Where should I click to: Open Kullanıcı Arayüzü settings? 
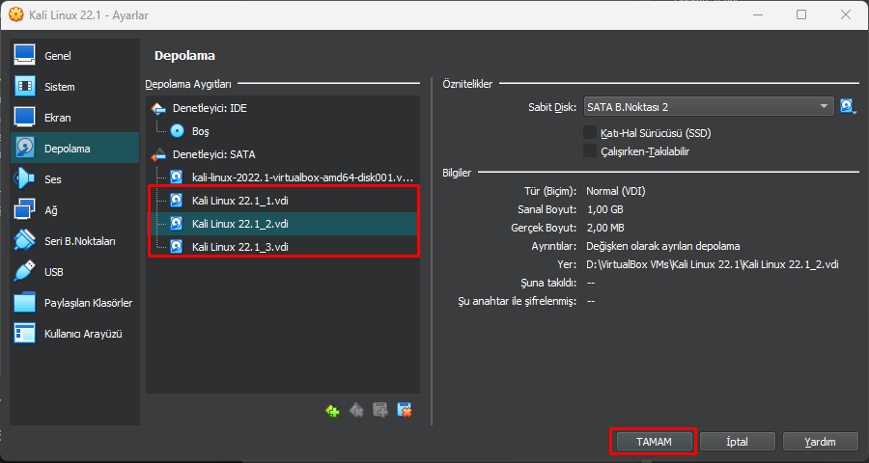coord(83,334)
